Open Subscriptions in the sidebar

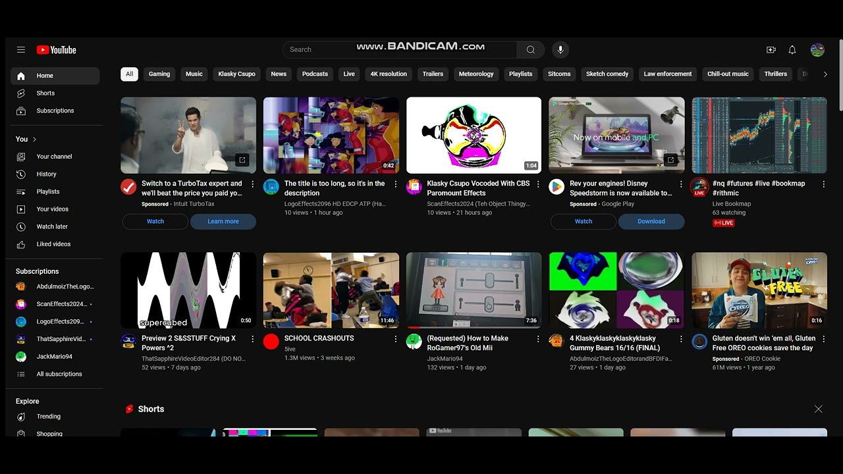(x=55, y=111)
